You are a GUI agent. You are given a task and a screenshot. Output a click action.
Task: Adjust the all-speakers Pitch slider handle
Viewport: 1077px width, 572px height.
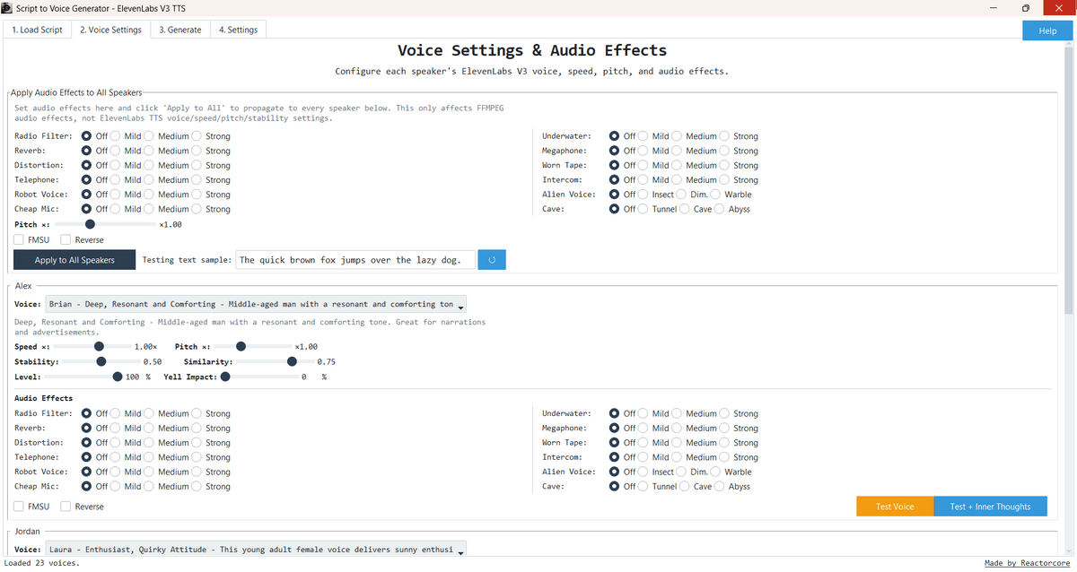tap(90, 224)
